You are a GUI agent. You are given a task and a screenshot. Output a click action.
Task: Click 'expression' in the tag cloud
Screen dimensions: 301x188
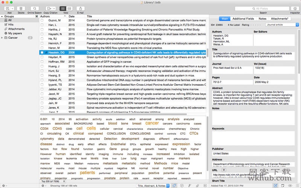point(181,144)
